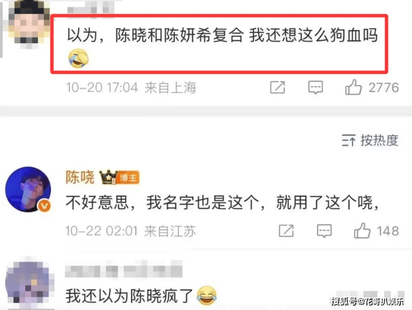Click the gold crown member badge
Viewport: 412px width, 310px height.
pos(108,177)
